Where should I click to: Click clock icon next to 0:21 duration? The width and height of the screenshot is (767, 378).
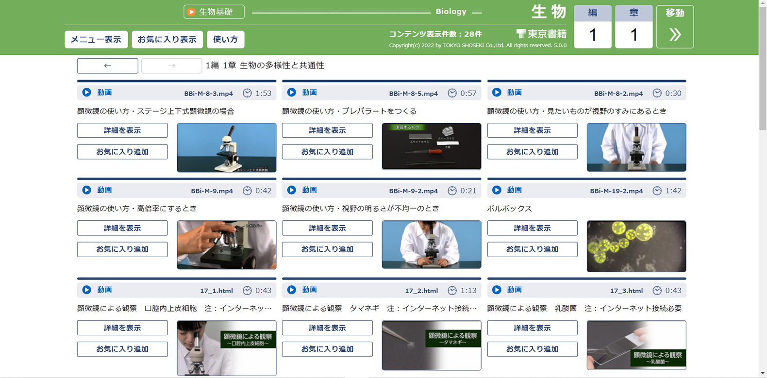(452, 191)
